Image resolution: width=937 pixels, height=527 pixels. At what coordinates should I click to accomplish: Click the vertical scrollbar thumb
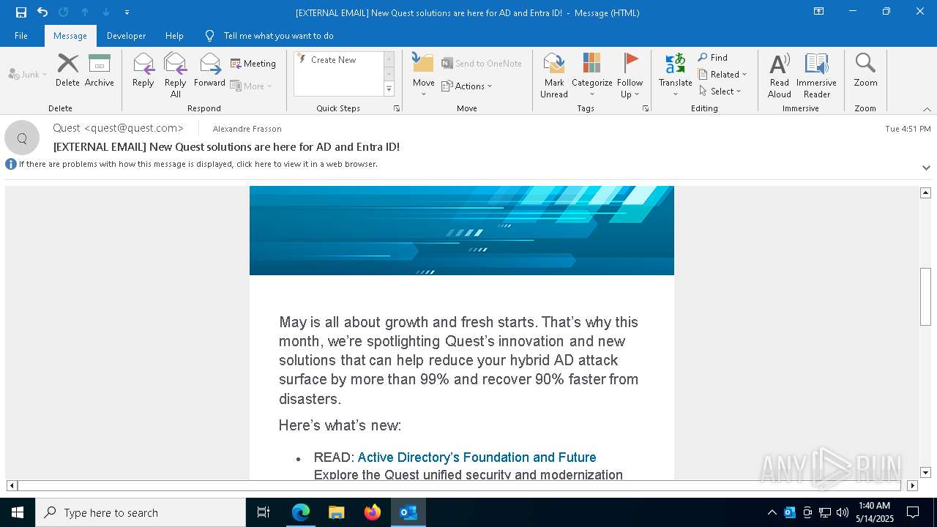click(925, 296)
